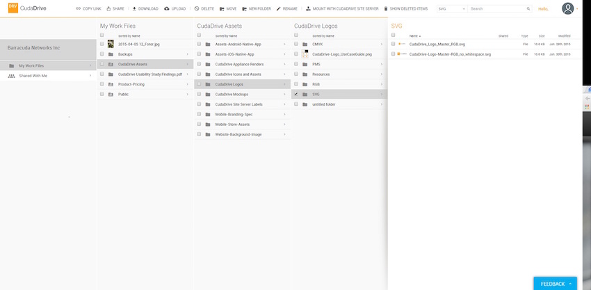Sort files by Type column header
The height and width of the screenshot is (290, 591).
[525, 36]
